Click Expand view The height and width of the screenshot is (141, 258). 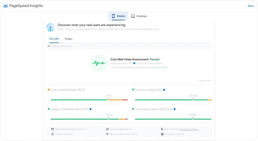[x=204, y=80]
